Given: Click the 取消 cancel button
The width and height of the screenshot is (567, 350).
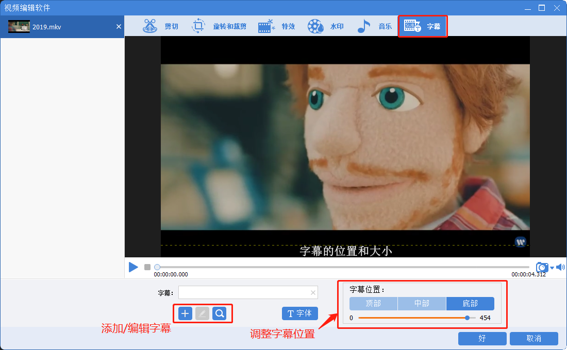Looking at the screenshot, I should tap(533, 339).
